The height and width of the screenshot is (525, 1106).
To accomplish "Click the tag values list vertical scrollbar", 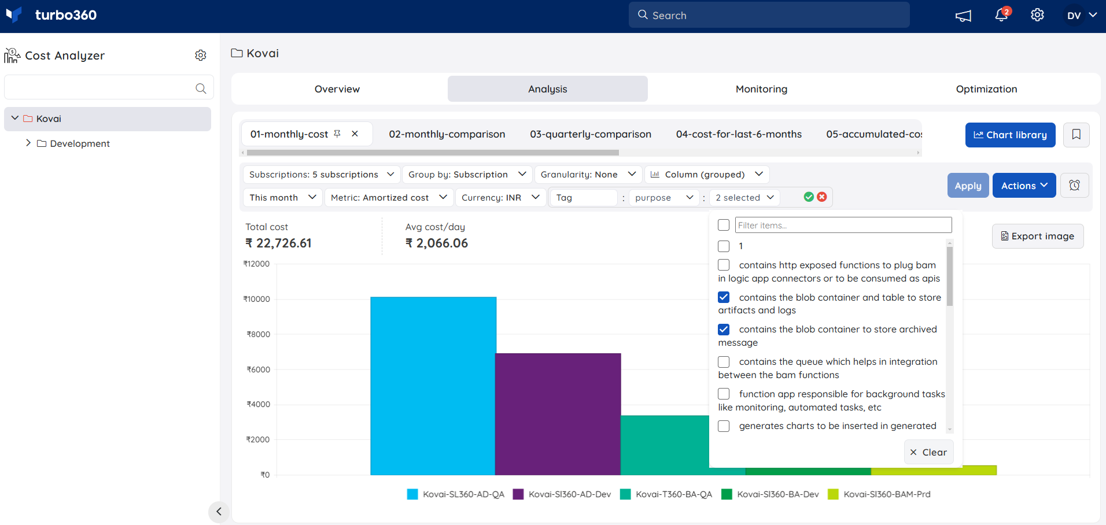I will tap(949, 276).
